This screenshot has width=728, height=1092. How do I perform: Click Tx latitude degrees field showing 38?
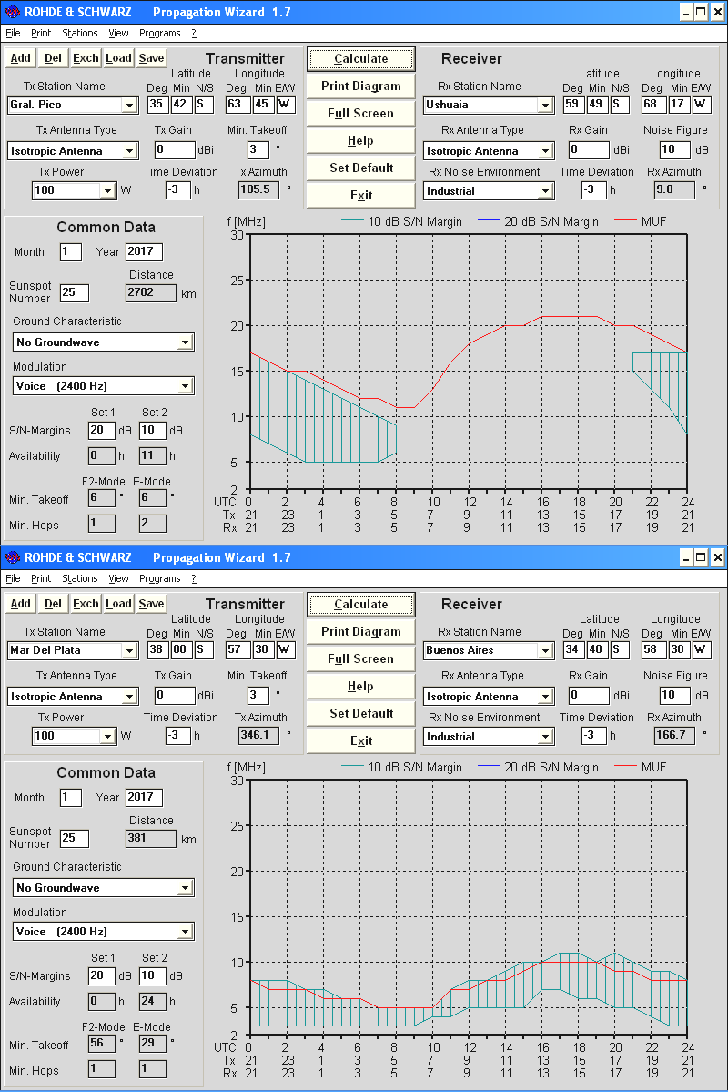point(157,649)
